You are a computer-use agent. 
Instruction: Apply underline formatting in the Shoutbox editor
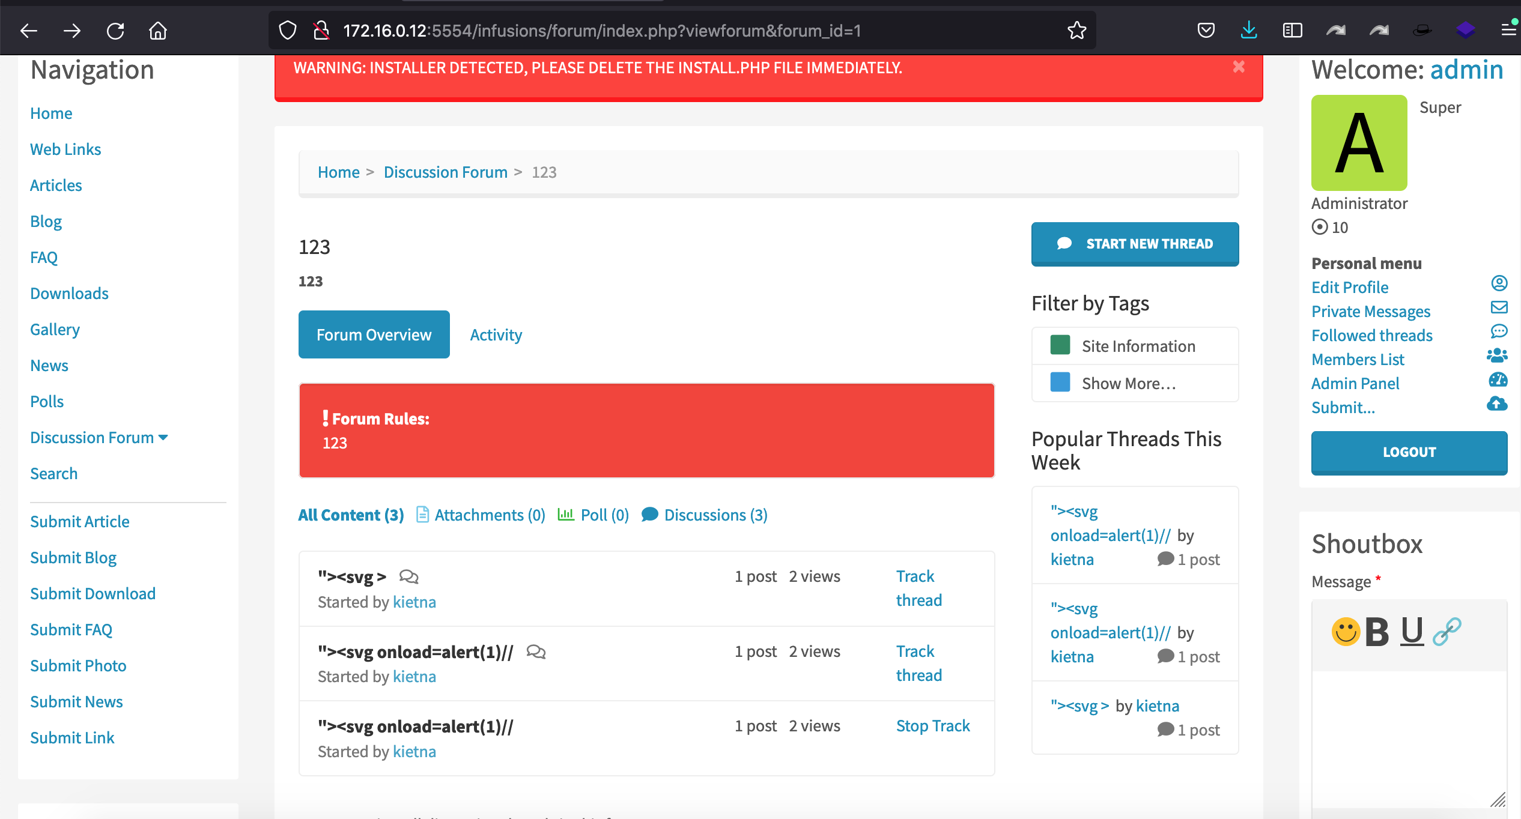[x=1411, y=631]
